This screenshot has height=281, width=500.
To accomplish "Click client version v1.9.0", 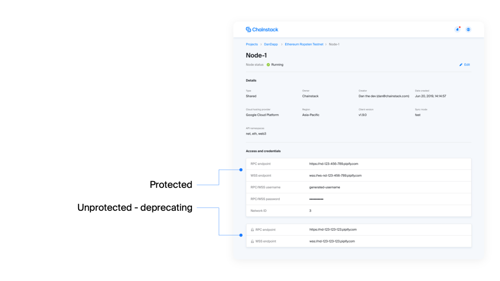I will (363, 115).
